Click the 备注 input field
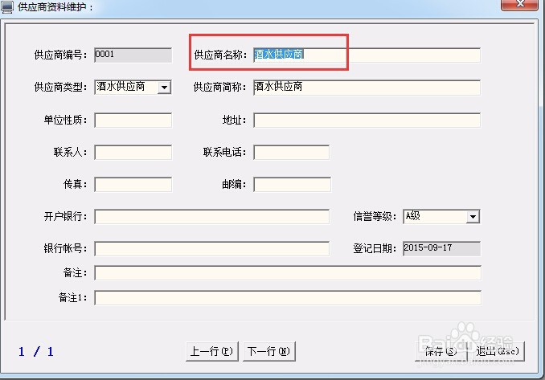The image size is (545, 380). (x=288, y=273)
